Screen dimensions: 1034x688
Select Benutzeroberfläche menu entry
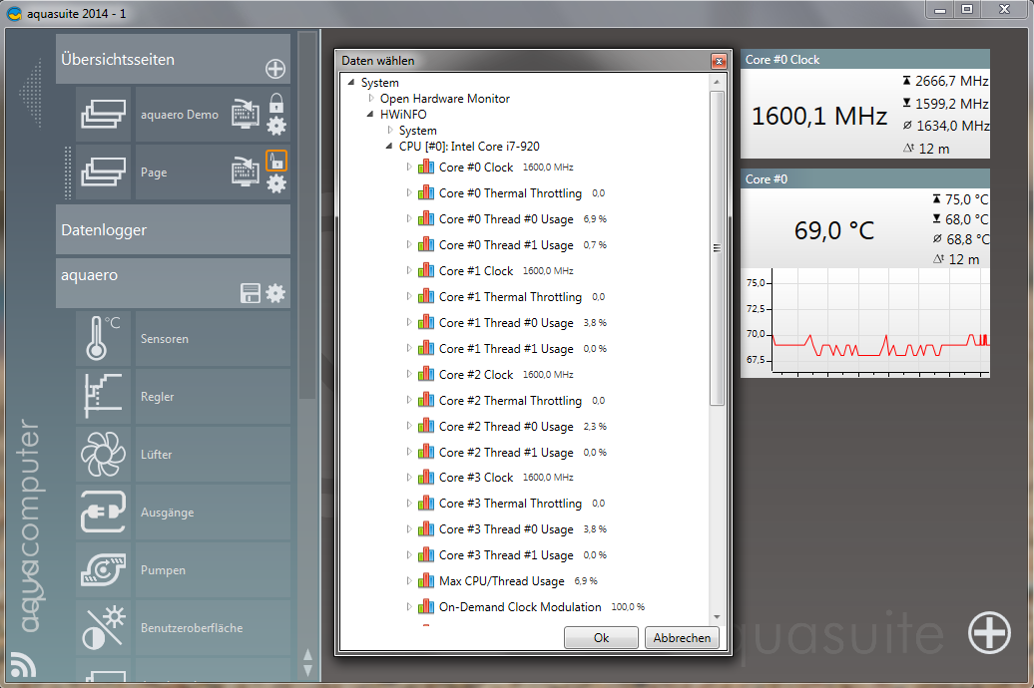coord(213,627)
